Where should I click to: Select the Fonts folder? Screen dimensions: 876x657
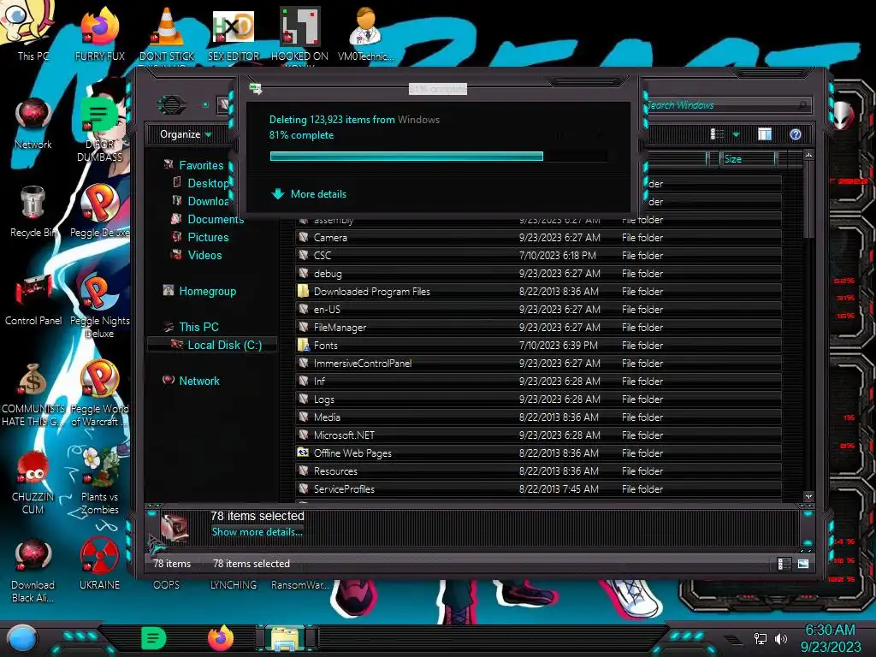(x=539, y=346)
